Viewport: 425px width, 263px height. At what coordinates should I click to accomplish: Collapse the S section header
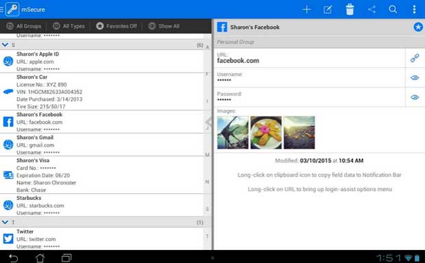[x=101, y=45]
